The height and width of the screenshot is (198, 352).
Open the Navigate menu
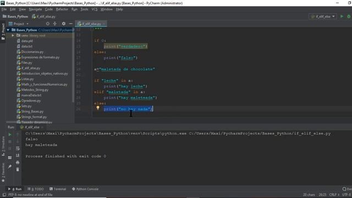(x=35, y=9)
